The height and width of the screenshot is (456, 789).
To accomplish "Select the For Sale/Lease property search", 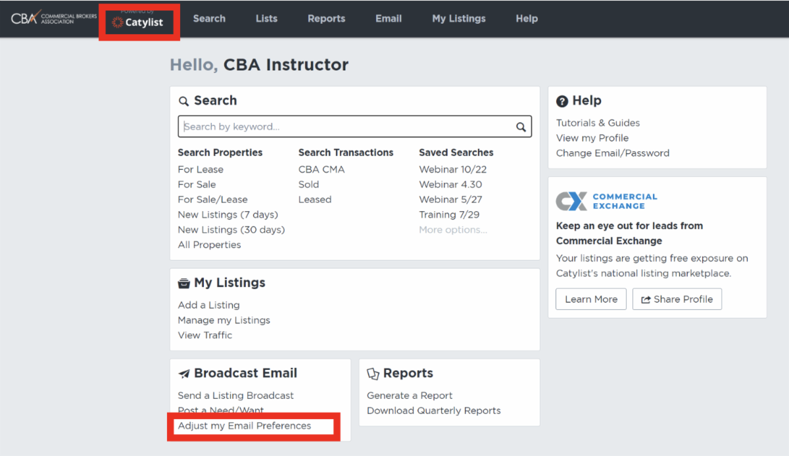I will click(212, 199).
